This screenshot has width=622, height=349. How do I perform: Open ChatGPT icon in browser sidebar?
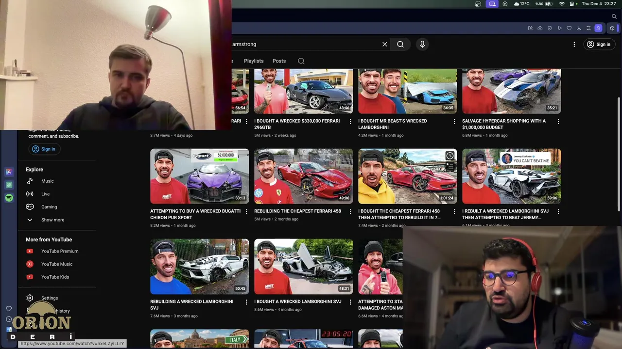[x=9, y=185]
